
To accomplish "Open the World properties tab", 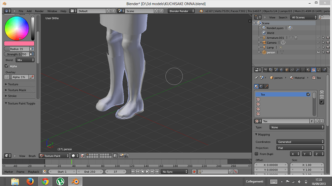I will pyautogui.click(x=281, y=70).
